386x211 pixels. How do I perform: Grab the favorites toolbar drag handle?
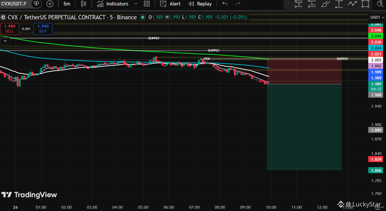coord(288,4)
